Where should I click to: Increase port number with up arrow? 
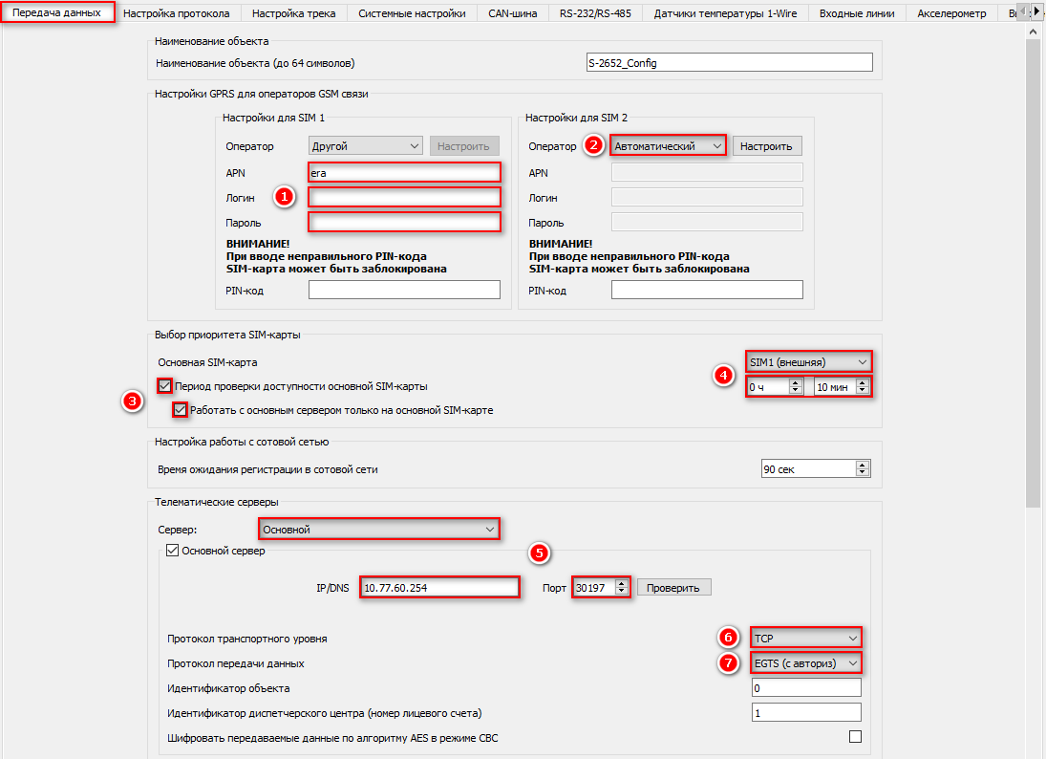[x=622, y=582]
